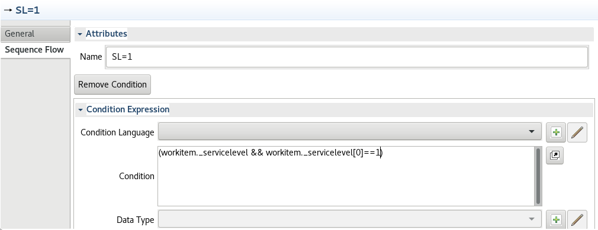Collapse the Condition Expression section
Screen dimensions: 598x230
[80, 109]
